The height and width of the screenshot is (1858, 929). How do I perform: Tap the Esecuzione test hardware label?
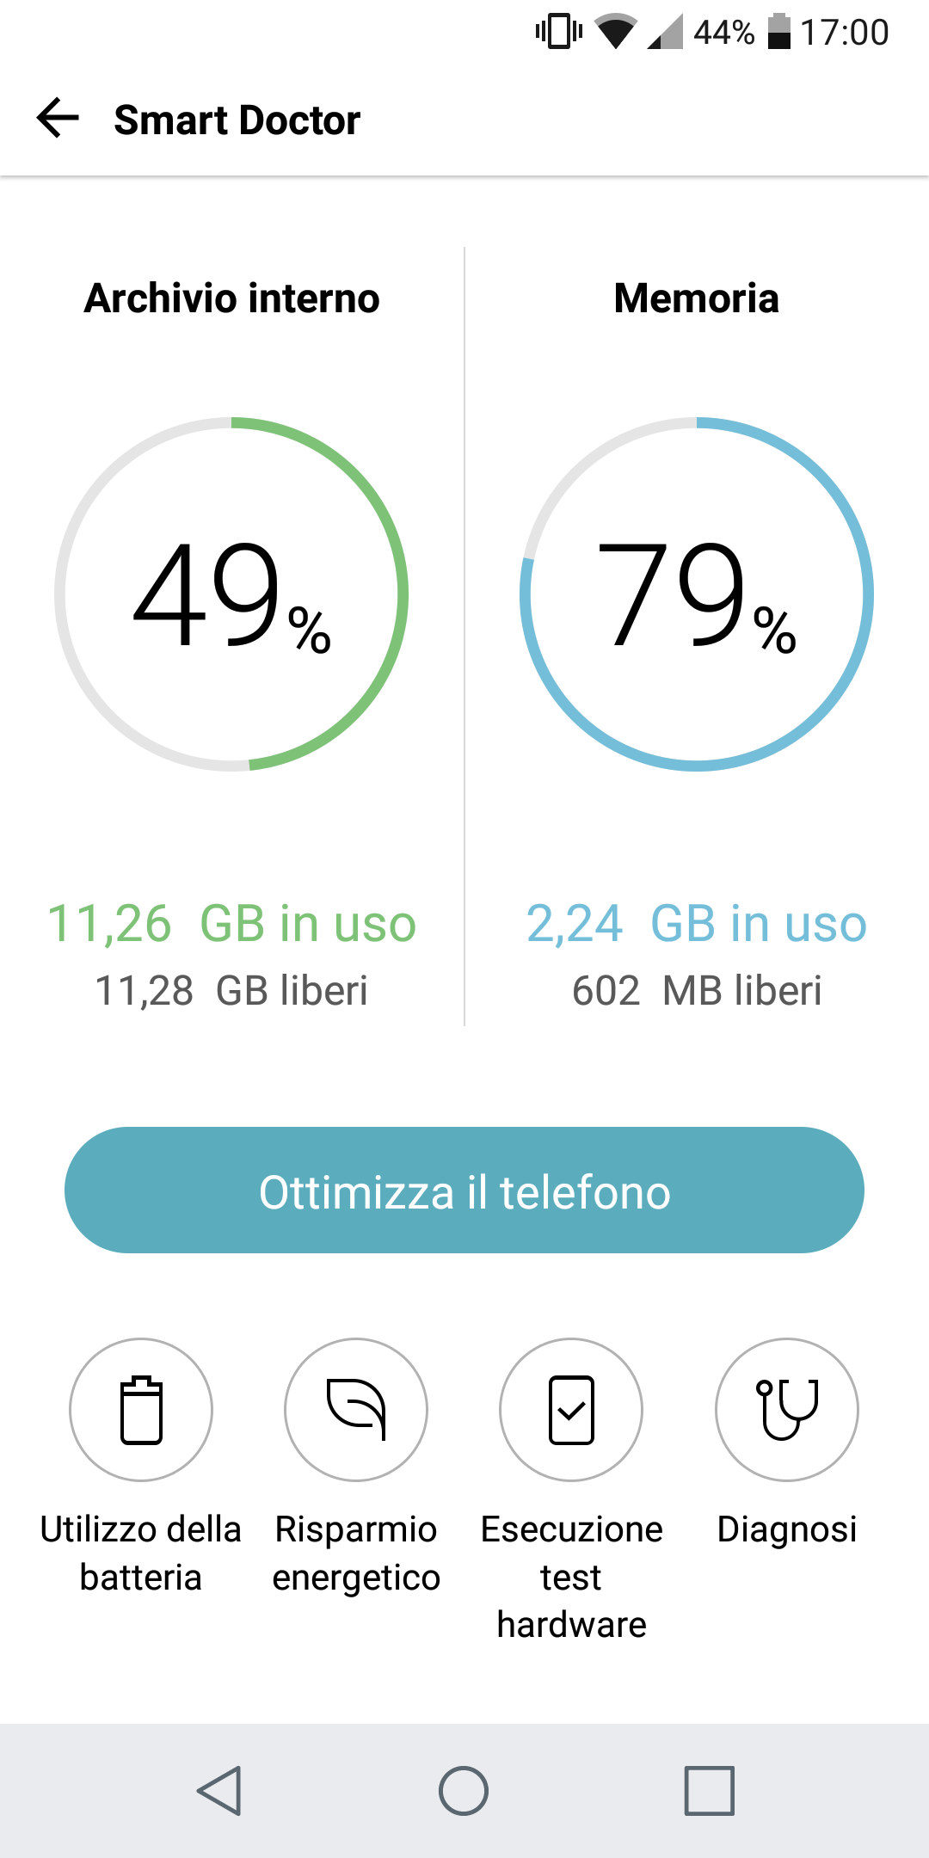pyautogui.click(x=571, y=1577)
